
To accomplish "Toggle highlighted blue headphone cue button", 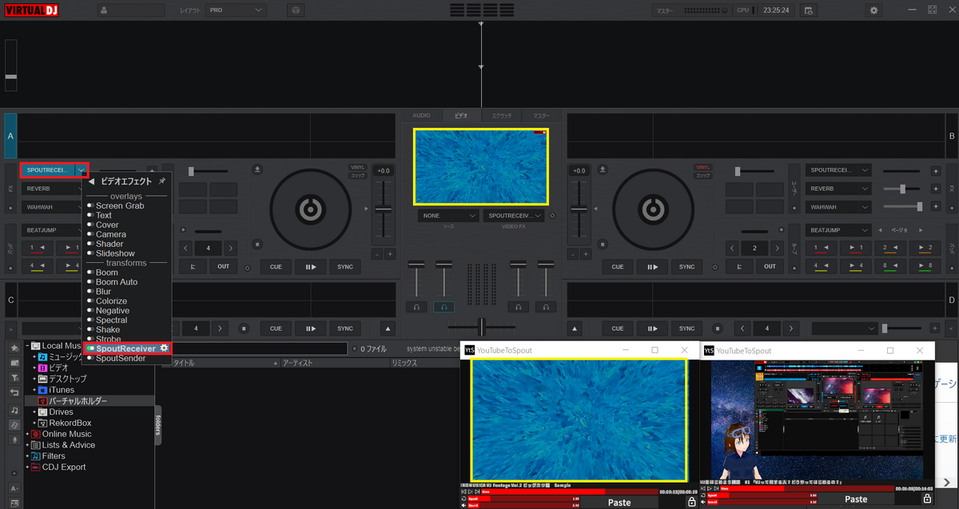I will (x=444, y=307).
